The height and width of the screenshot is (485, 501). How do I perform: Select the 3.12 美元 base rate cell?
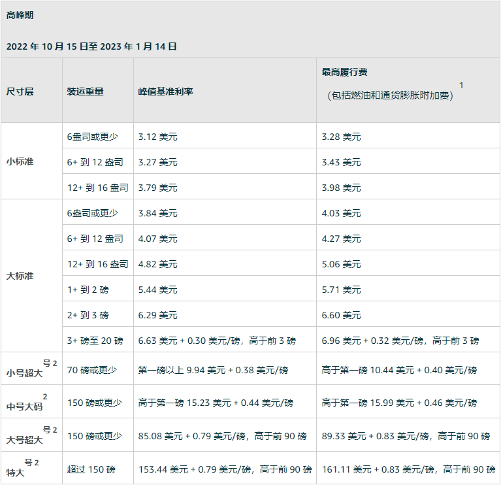(x=157, y=137)
